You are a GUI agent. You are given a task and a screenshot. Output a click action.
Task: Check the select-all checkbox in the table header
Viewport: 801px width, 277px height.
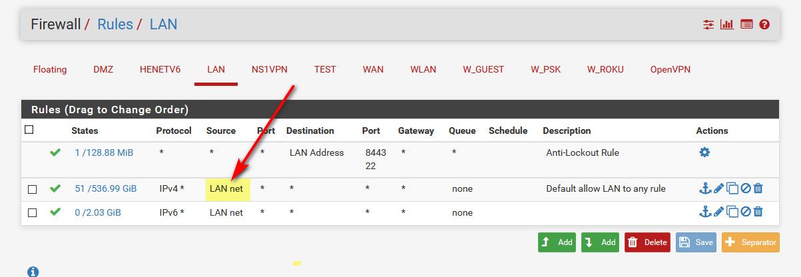(x=29, y=130)
